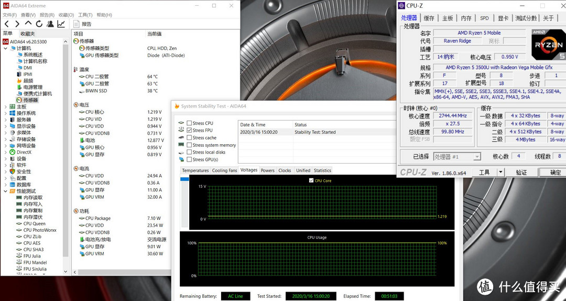566x301 pixels.
Task: Expand the 操作系统 tree node
Action: [x=5, y=113]
